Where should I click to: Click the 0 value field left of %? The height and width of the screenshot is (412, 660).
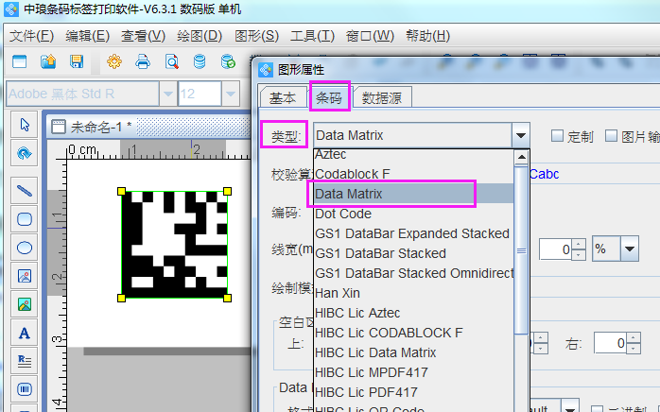[x=556, y=249]
